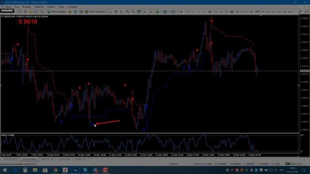This screenshot has height=174, width=310.
Task: Toggle chart auto scroll
Action: point(145,12)
